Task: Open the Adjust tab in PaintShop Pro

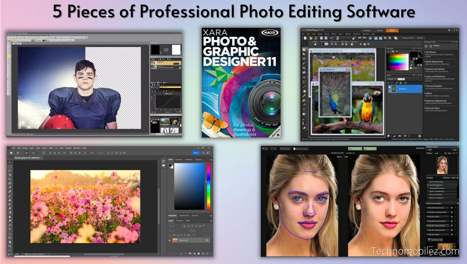Action: point(380,30)
